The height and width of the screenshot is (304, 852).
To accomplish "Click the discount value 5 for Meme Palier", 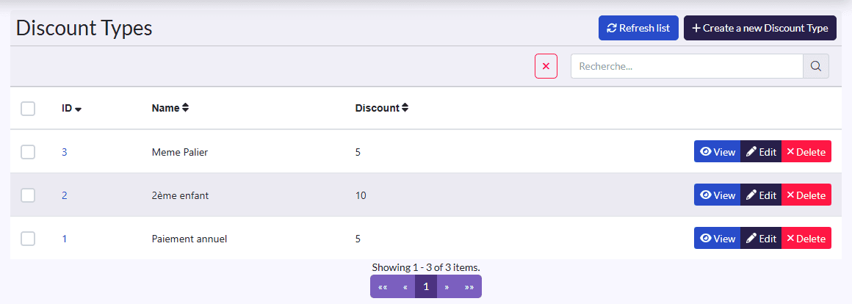I will pos(358,152).
